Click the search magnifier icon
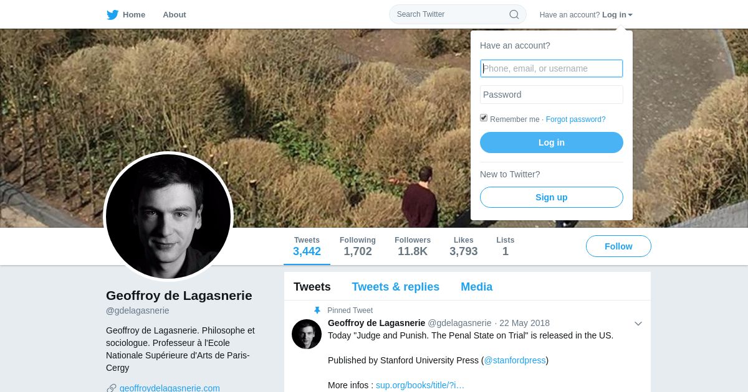The image size is (748, 392). (x=514, y=14)
